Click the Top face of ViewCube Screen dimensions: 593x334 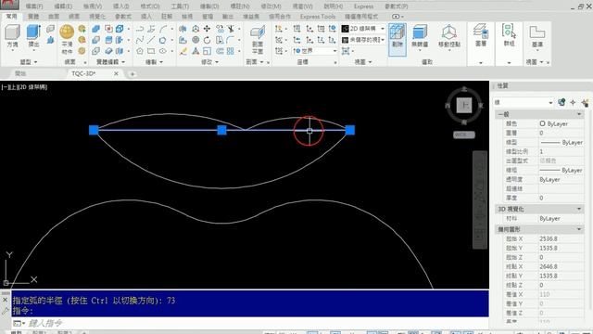(x=464, y=105)
